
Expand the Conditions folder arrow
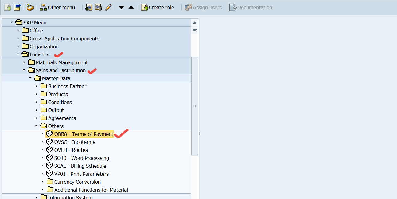37,102
